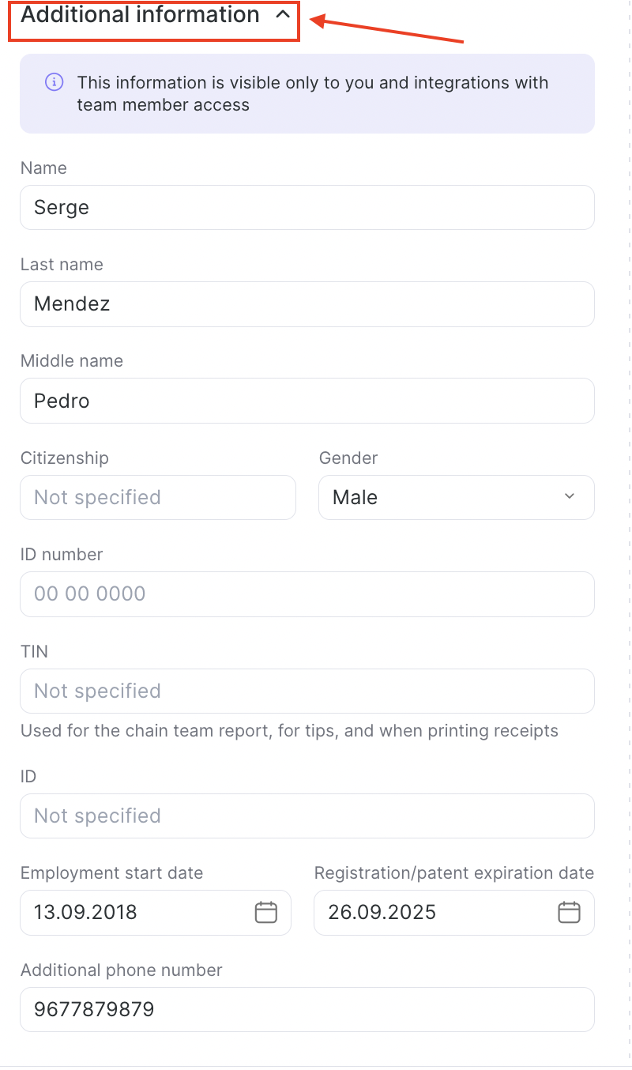Click the expiration date value 26.09.2025
The image size is (632, 1070).
coord(382,912)
